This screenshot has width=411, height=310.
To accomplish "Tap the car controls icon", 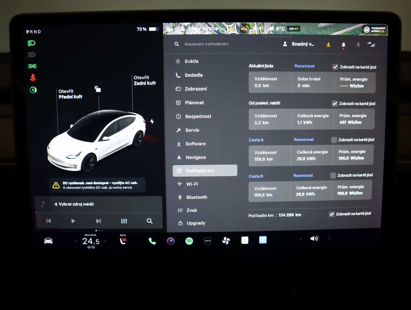I will pyautogui.click(x=48, y=241).
